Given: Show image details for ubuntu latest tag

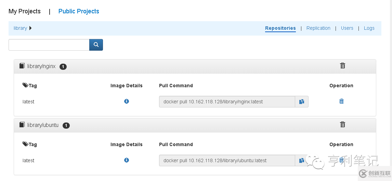Looking at the screenshot, I should 127,160.
